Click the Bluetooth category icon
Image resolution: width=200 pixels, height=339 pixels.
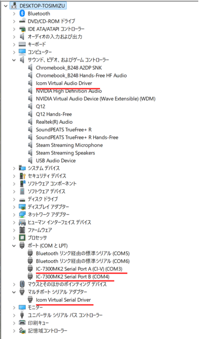point(22,14)
